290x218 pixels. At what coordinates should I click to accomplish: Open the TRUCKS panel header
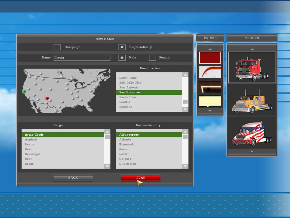[x=252, y=38]
